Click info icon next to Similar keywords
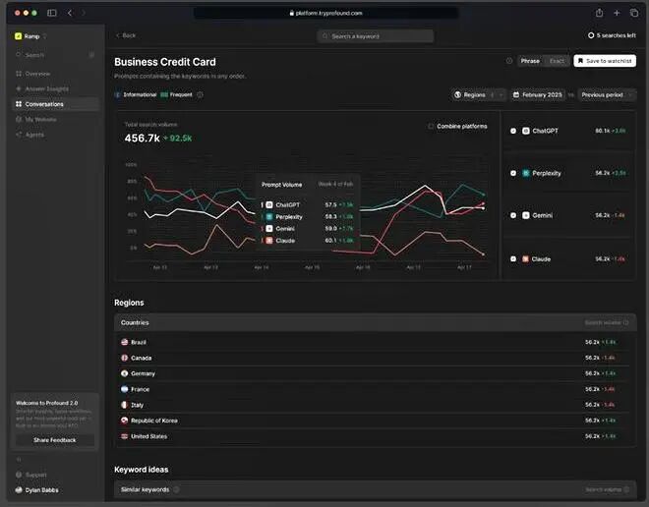Image resolution: width=649 pixels, height=507 pixels. 176,489
